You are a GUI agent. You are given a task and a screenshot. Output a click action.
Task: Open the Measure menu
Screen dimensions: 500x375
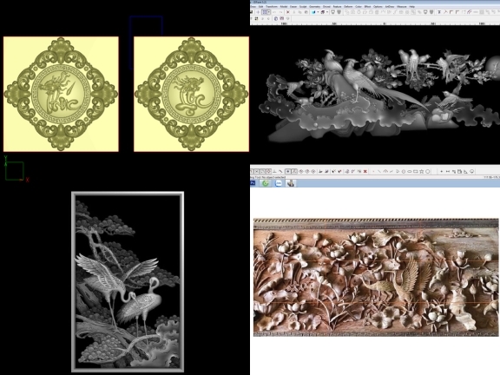click(x=401, y=6)
